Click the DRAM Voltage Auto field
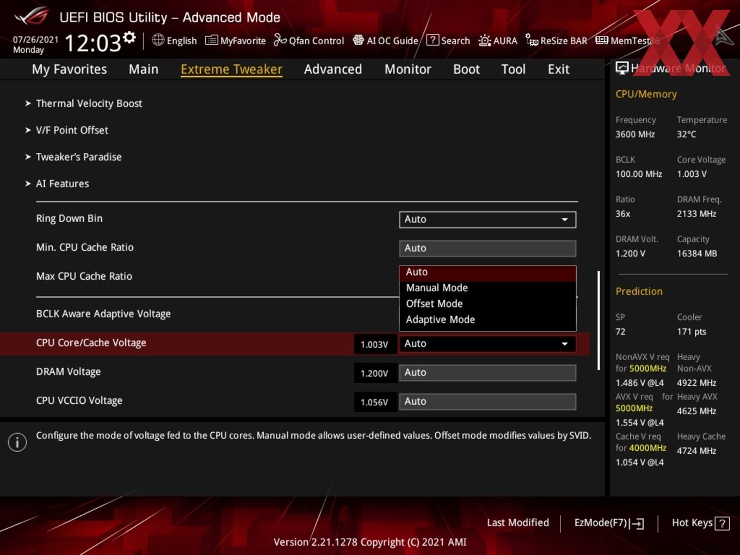 tap(488, 373)
